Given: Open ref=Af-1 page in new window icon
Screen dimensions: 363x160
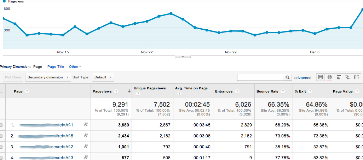Looking at the screenshot, I should pyautogui.click(x=86, y=125).
